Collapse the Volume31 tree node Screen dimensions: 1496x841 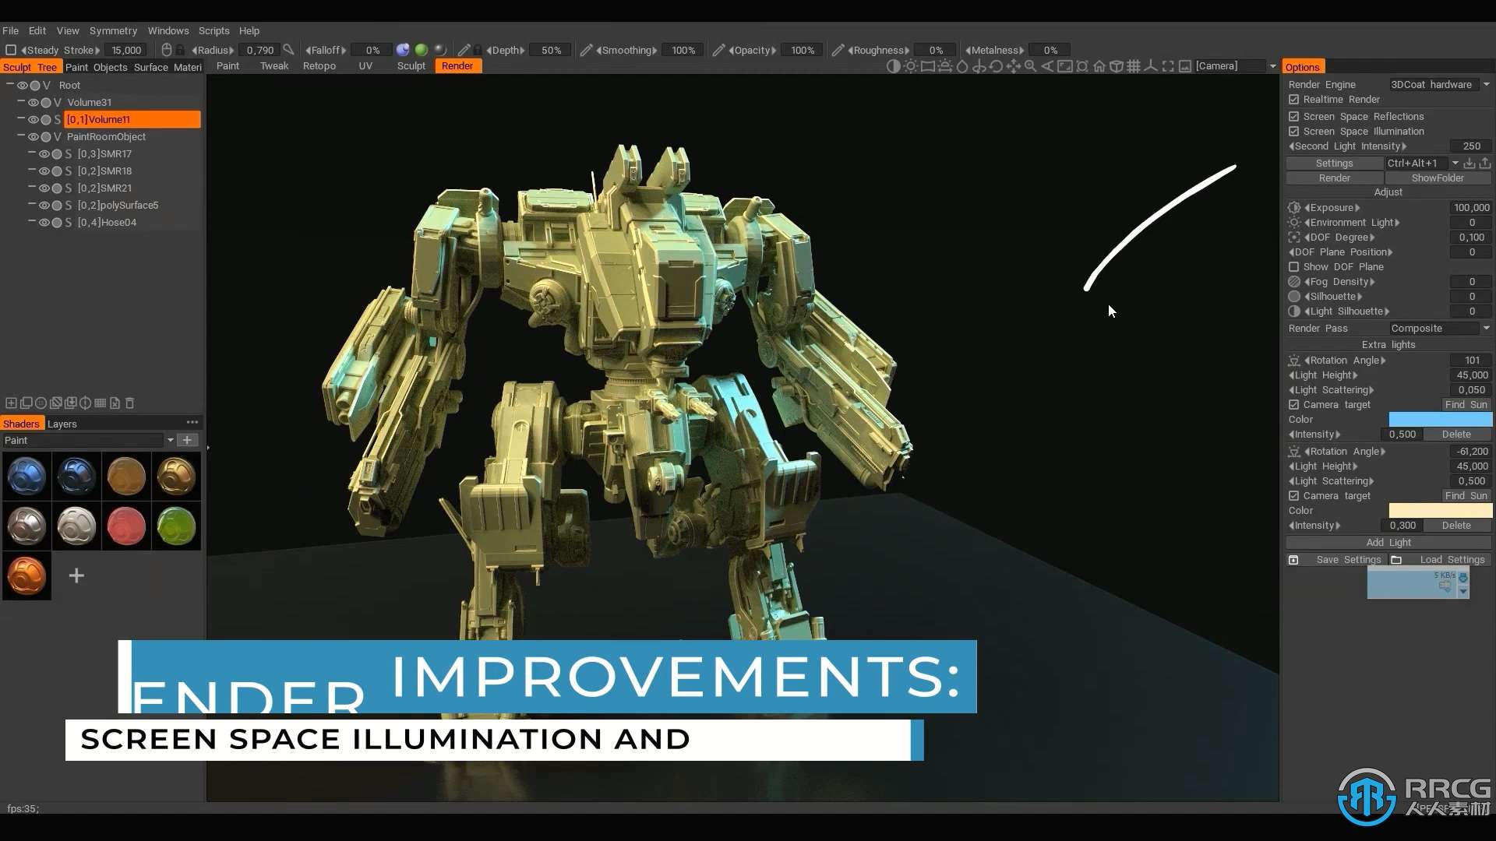tap(21, 102)
